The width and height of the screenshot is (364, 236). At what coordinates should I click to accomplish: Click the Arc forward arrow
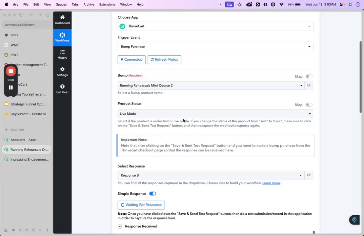coord(40,15)
